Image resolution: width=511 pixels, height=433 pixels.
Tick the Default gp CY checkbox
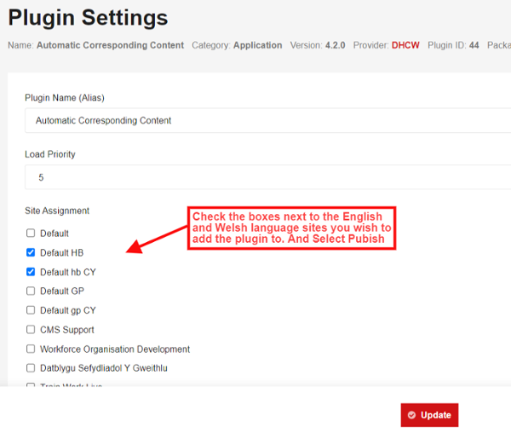click(32, 310)
